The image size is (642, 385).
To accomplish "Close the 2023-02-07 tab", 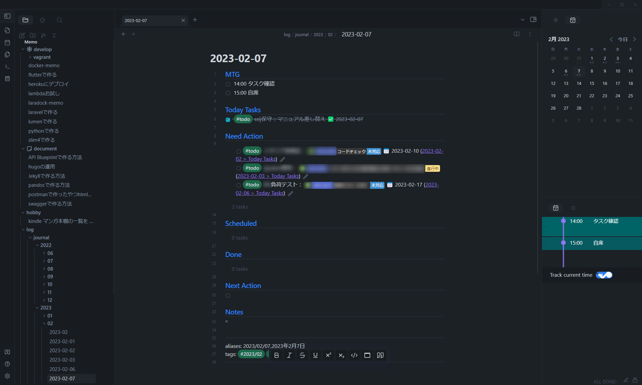I will pyautogui.click(x=183, y=20).
